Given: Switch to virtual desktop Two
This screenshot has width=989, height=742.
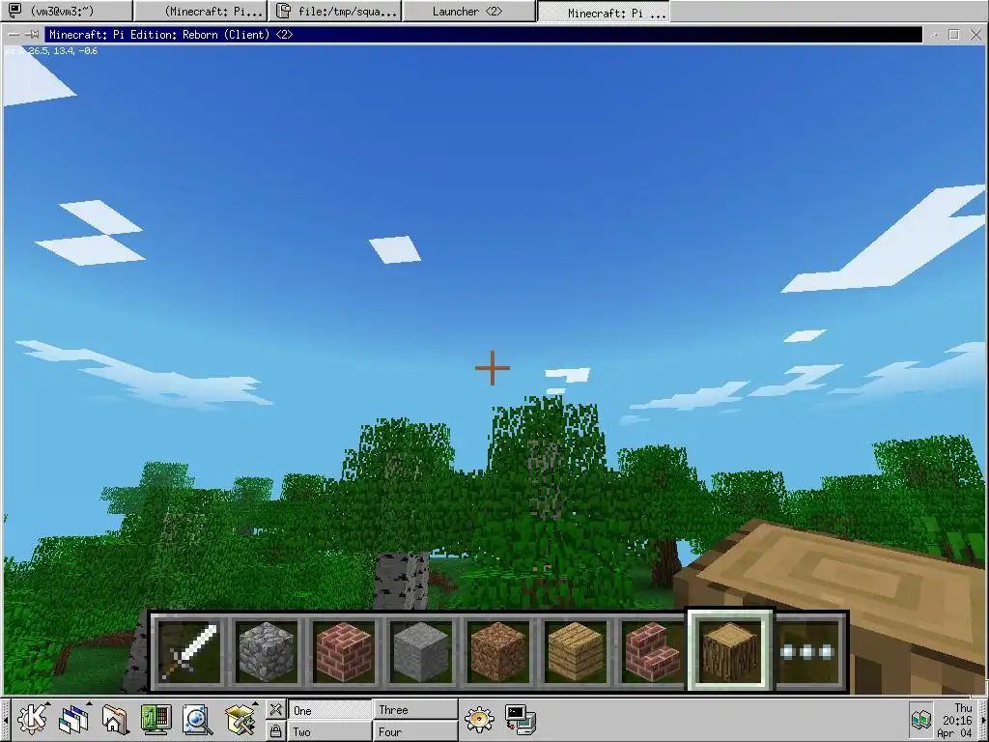Looking at the screenshot, I should coord(330,731).
